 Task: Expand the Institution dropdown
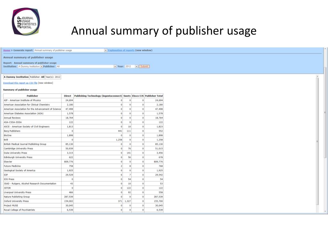[30, 67]
